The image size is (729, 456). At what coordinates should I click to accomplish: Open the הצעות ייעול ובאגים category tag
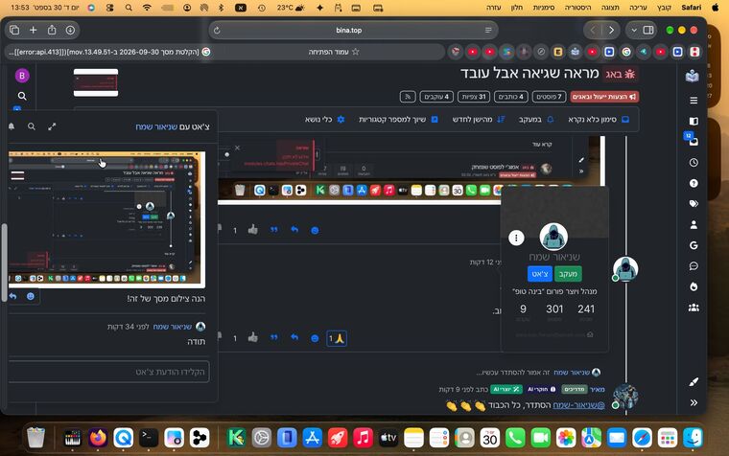click(604, 97)
